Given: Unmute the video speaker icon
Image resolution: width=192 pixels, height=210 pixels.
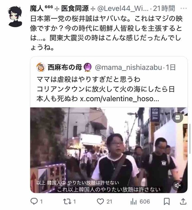Looking at the screenshot, I should pos(178,185).
